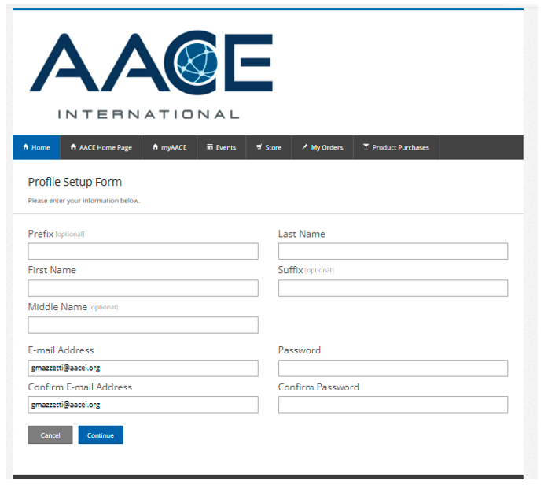The image size is (548, 492).
Task: Click the Cancel button
Action: point(50,435)
